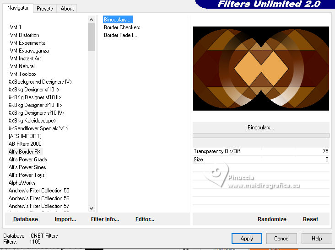Select Alf's Power Sines category
The image size is (335, 250).
coord(27,167)
